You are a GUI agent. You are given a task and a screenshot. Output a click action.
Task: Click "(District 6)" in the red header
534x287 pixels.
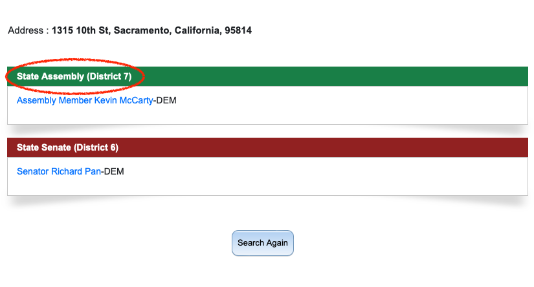tap(96, 147)
